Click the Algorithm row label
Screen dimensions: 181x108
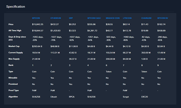pyautogui.click(x=13, y=97)
